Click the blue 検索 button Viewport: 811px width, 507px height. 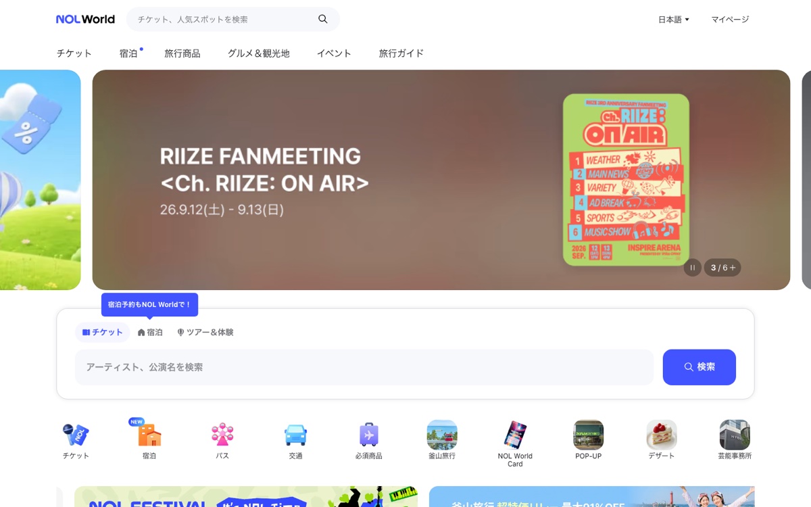click(x=699, y=367)
